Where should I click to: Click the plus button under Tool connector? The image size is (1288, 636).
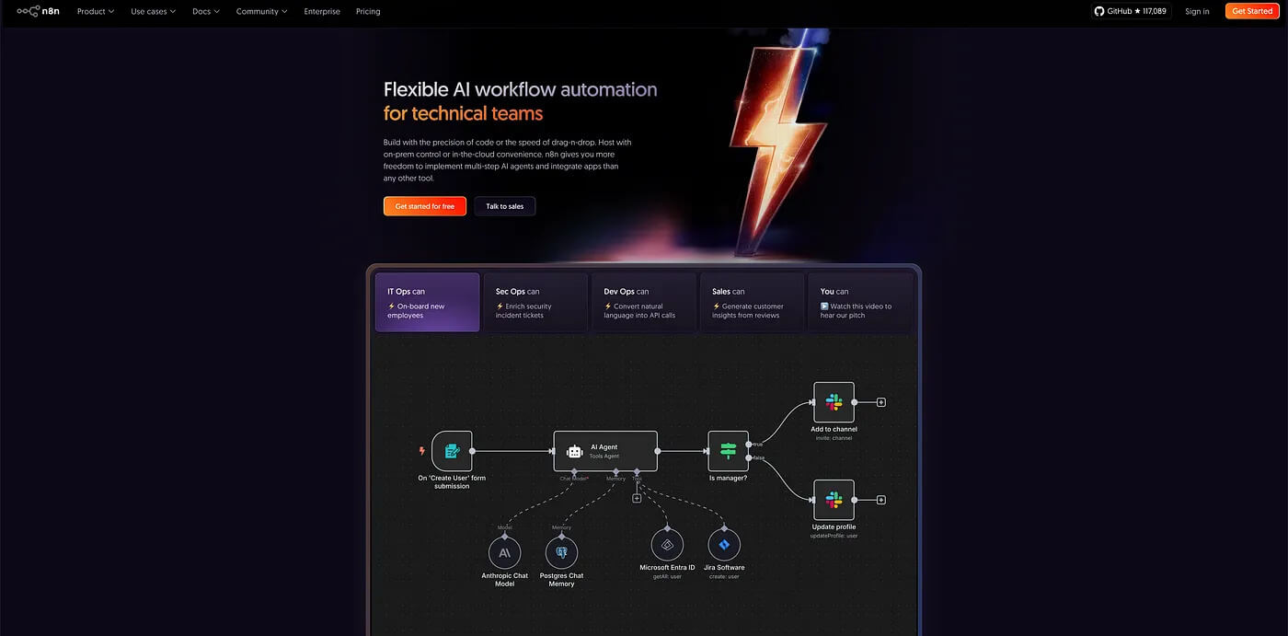637,498
